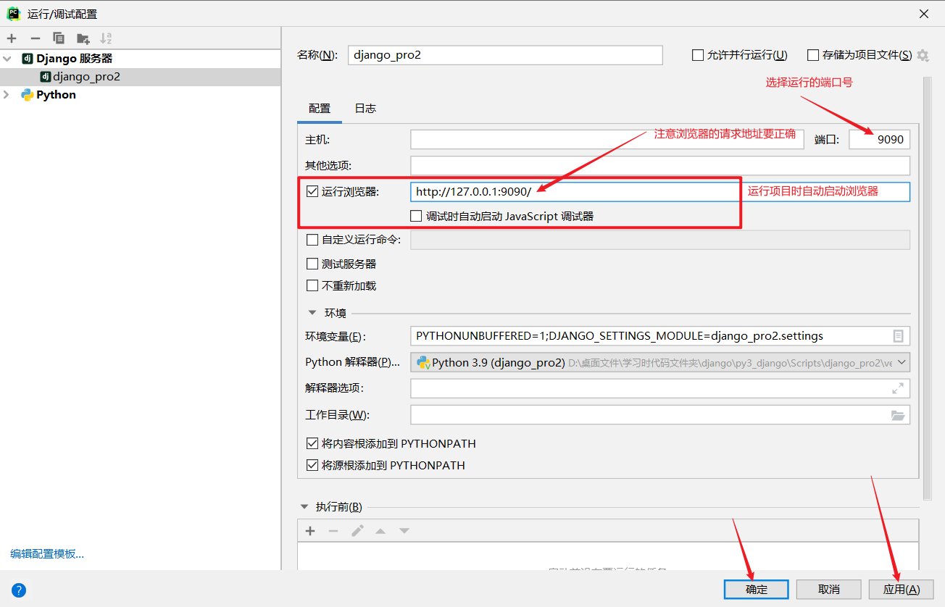Enable 测试服务器 checkbox

312,264
